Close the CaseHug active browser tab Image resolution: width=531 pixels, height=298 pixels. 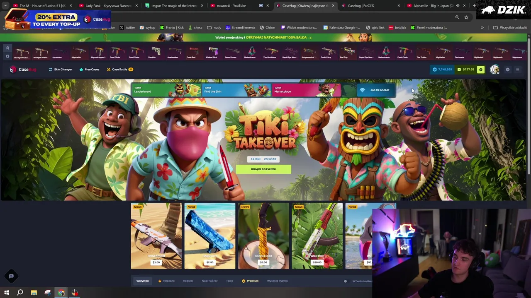(x=333, y=6)
